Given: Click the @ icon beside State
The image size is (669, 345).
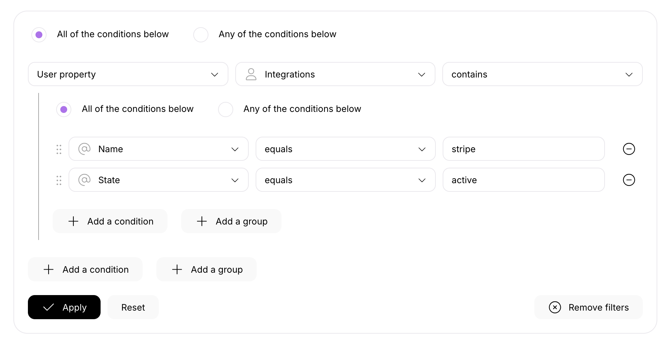Looking at the screenshot, I should [84, 180].
